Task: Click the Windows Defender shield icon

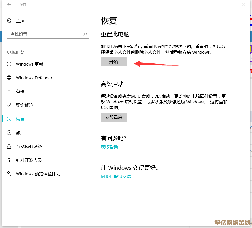Action: (9, 78)
